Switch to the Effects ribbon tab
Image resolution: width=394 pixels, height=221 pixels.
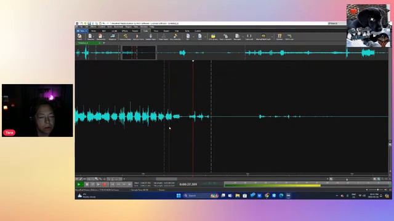click(x=124, y=31)
